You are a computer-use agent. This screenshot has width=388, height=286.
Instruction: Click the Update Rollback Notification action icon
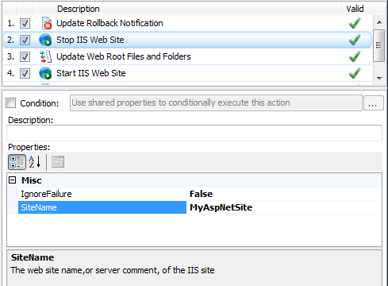pos(47,23)
